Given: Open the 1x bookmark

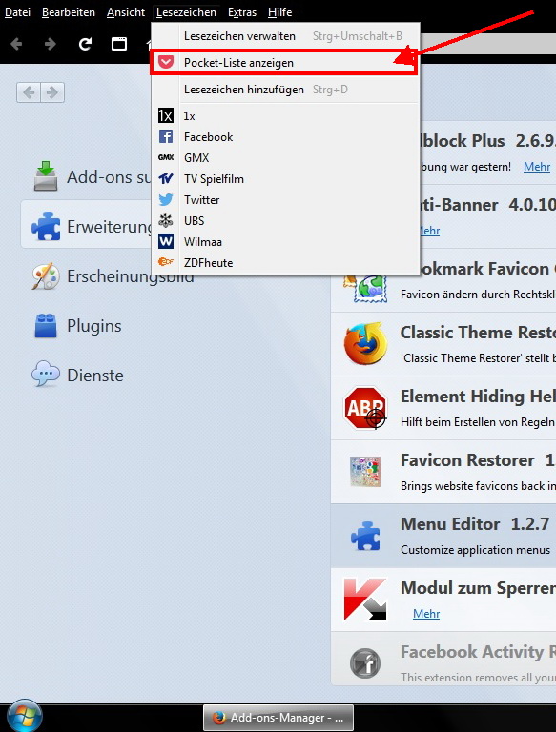Looking at the screenshot, I should tap(285, 115).
